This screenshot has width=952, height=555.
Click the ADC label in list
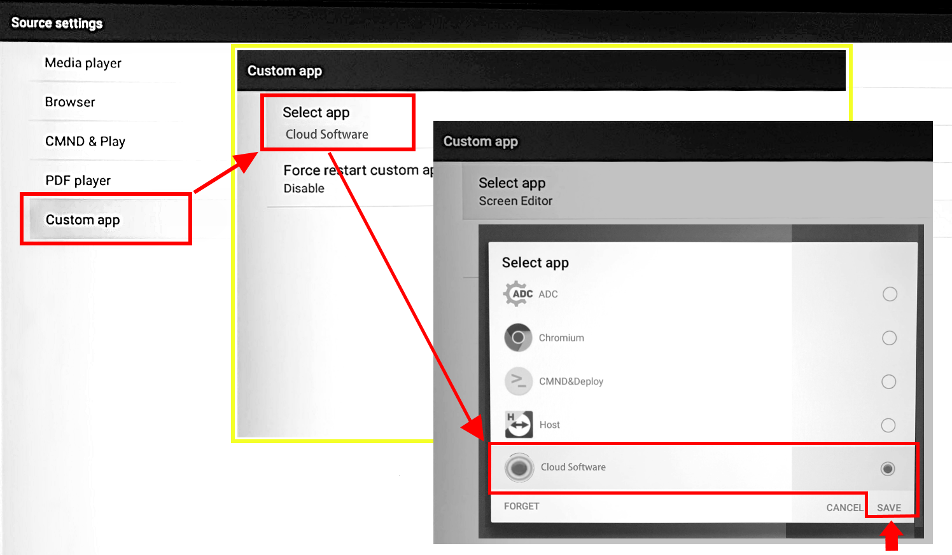[x=548, y=294]
